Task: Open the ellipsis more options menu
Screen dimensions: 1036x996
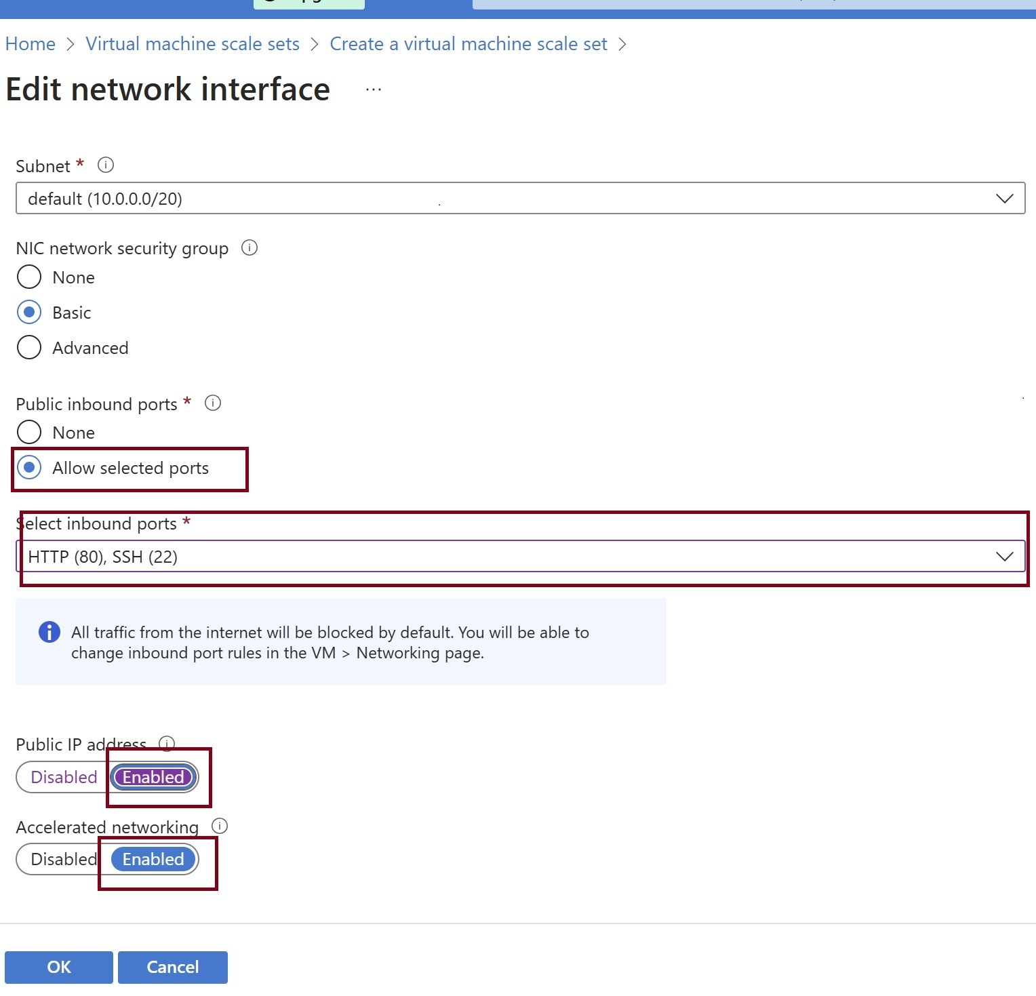Action: [374, 89]
